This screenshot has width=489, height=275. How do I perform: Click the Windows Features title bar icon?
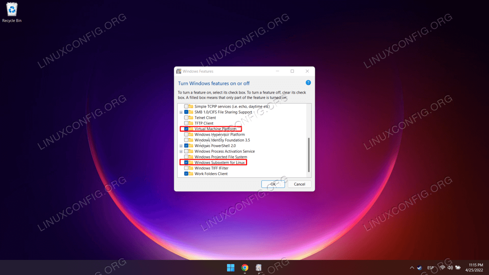[x=178, y=71]
